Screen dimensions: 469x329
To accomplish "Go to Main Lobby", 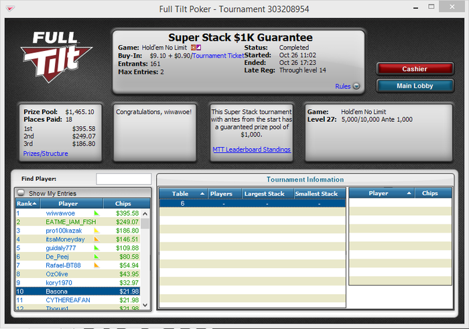I will [x=415, y=86].
